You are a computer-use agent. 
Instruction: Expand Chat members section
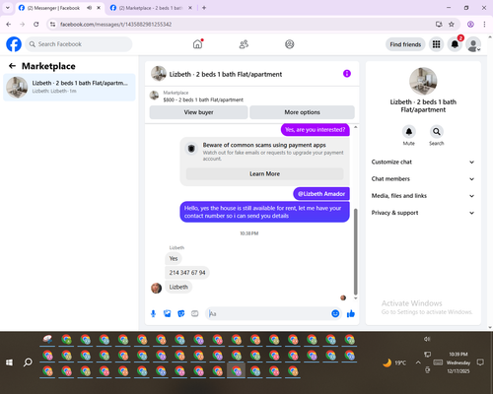click(x=423, y=179)
